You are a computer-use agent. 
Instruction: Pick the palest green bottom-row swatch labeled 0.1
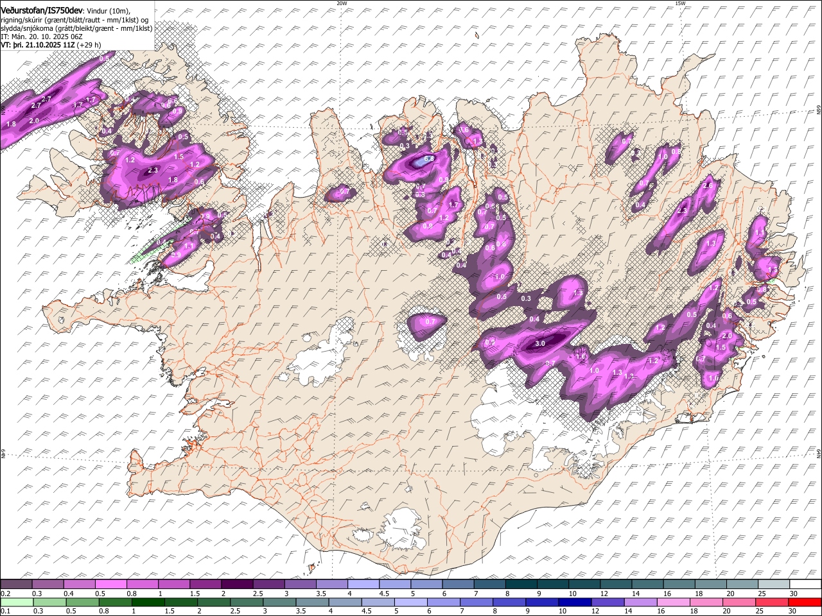pos(16,602)
